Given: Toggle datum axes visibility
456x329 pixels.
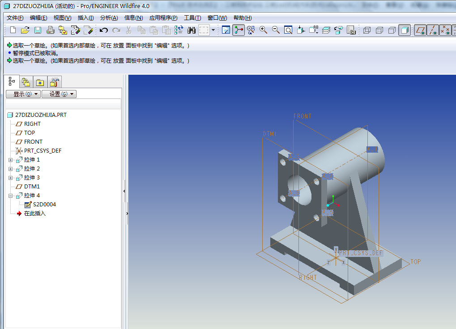Looking at the screenshot, I should point(433,30).
